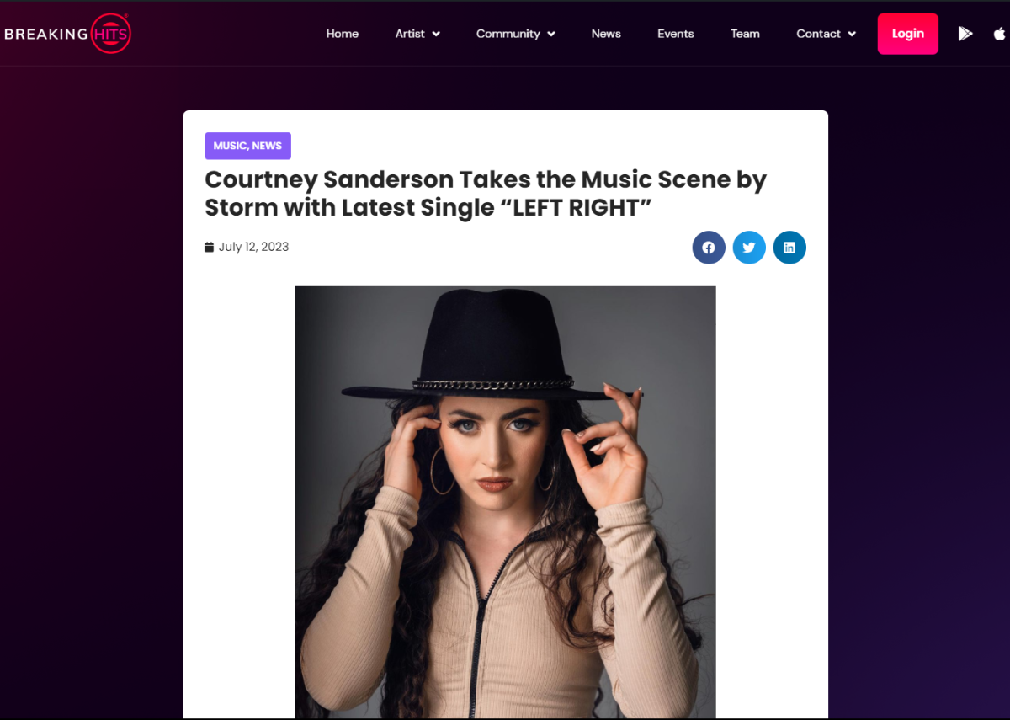Expand the Artist dropdown menu

[417, 34]
